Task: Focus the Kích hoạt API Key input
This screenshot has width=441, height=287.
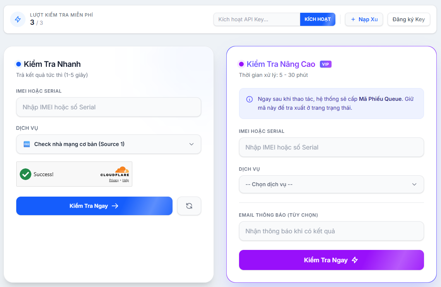Action: pyautogui.click(x=257, y=19)
